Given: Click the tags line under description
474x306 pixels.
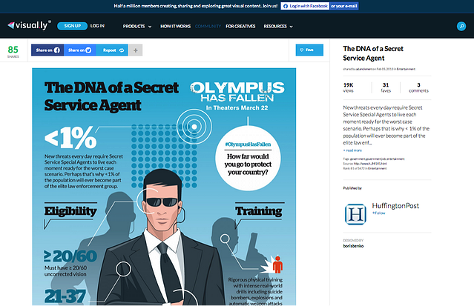Looking at the screenshot, I should [374, 159].
